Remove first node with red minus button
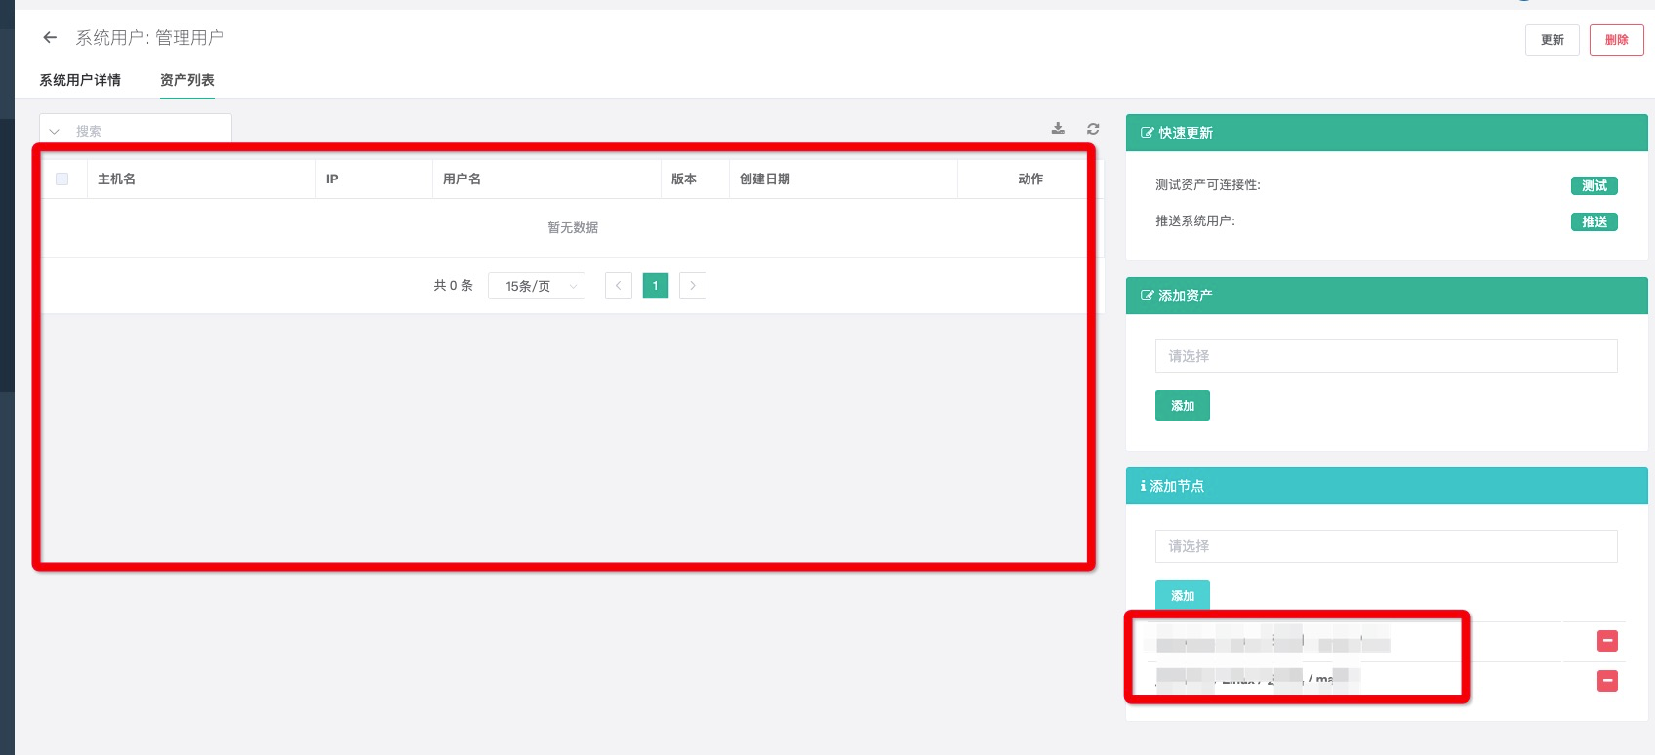1655x755 pixels. coord(1607,641)
